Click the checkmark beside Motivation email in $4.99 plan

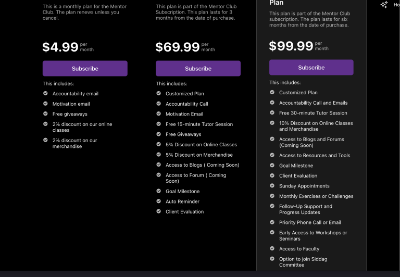[45, 104]
